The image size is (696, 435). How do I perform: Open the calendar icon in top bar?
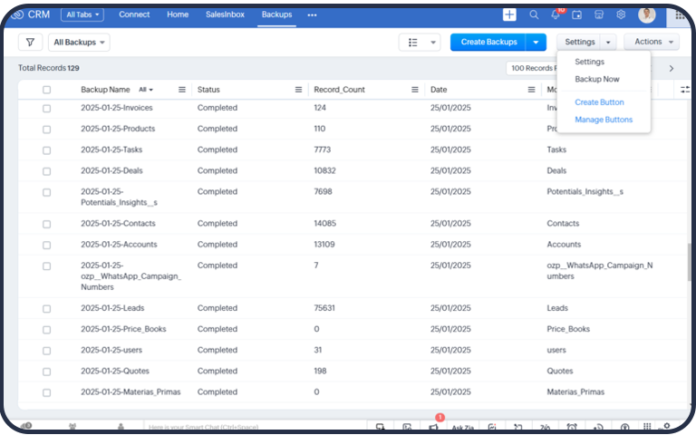click(576, 14)
